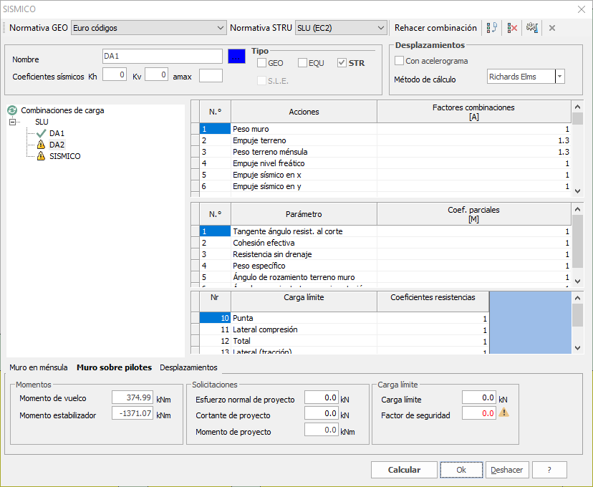Select the Empuje terreno row
The height and width of the screenshot is (487, 593).
(x=385, y=140)
